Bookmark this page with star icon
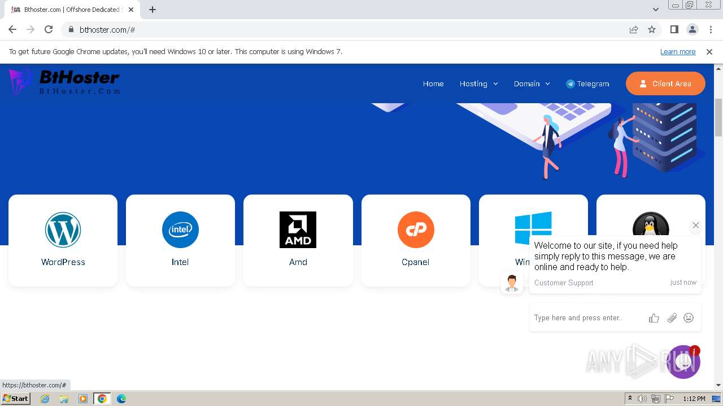 652,29
